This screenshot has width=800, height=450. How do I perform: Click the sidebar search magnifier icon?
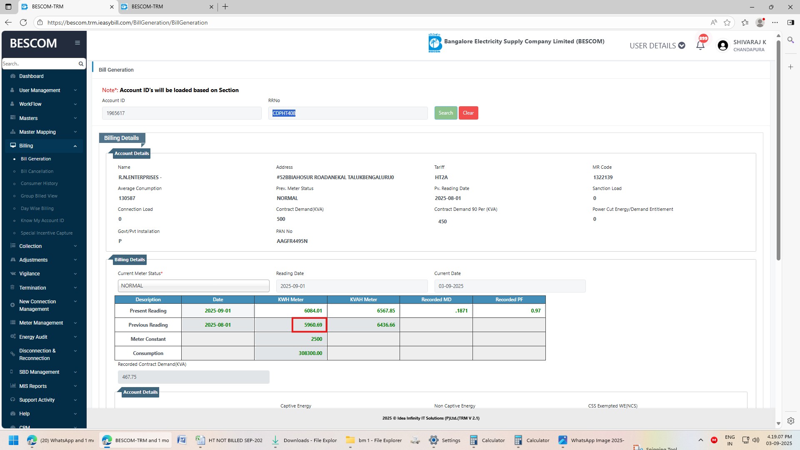81,64
